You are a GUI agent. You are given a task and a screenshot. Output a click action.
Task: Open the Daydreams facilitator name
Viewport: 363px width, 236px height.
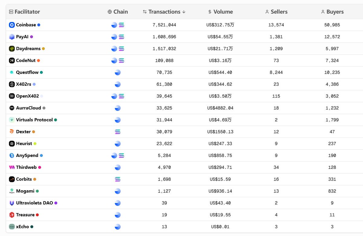pos(28,48)
